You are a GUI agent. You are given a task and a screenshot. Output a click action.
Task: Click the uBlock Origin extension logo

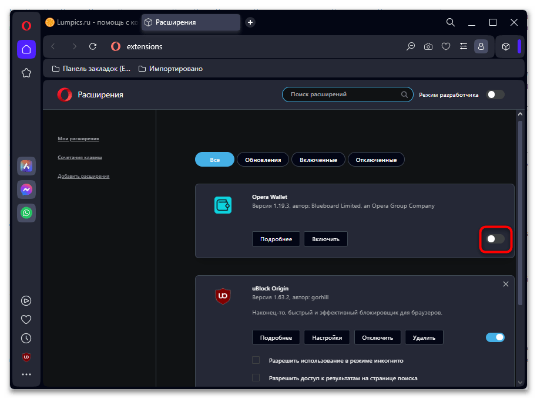[x=223, y=296]
